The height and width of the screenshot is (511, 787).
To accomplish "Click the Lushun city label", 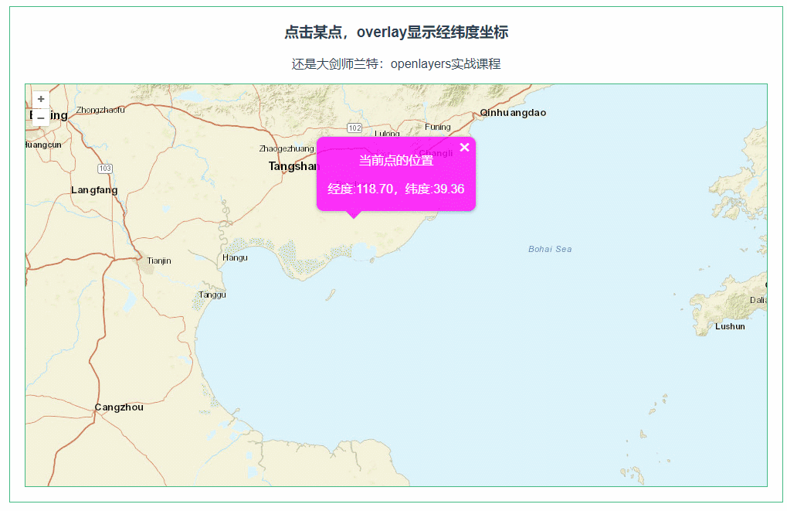I will click(x=729, y=326).
